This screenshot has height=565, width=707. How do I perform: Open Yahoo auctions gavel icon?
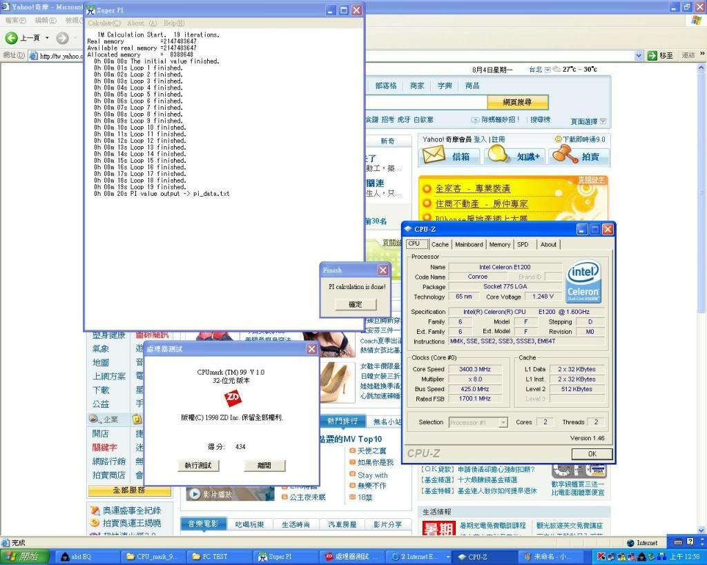[565, 155]
